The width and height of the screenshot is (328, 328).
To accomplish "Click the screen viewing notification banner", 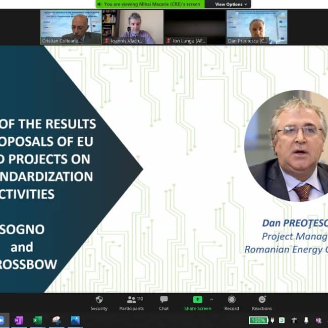I will pyautogui.click(x=150, y=4).
